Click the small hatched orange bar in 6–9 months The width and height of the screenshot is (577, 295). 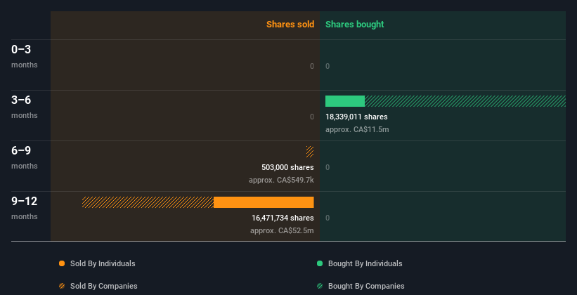[x=310, y=152]
